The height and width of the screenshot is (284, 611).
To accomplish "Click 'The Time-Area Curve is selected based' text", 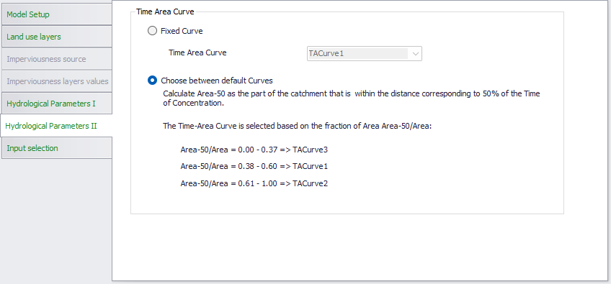I will click(298, 126).
